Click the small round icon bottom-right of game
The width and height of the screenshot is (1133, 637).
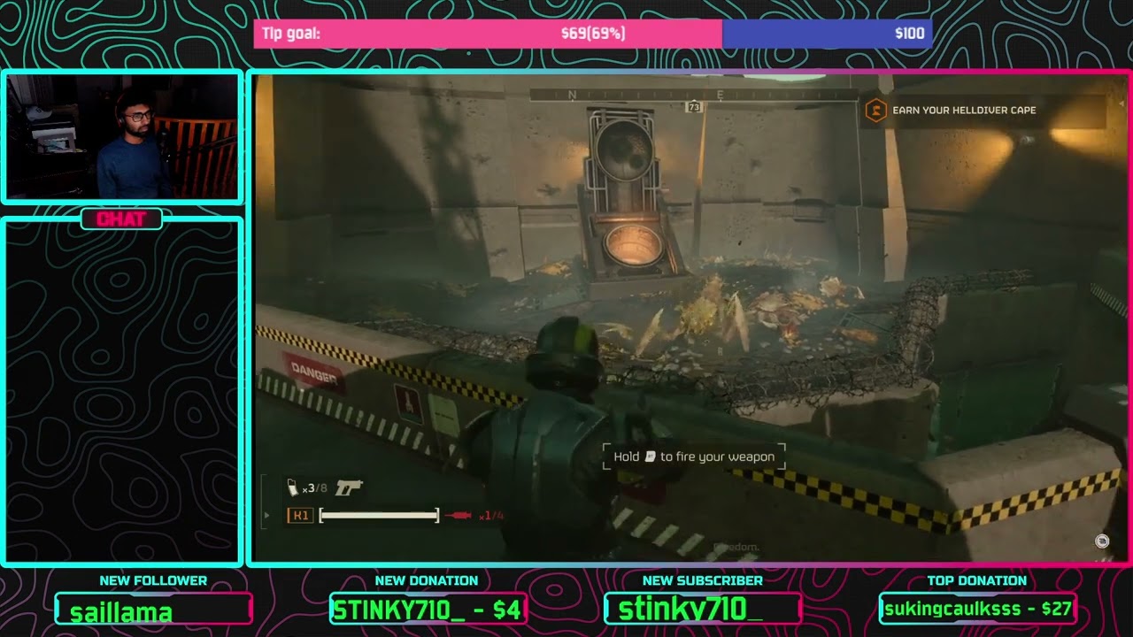click(x=1102, y=541)
